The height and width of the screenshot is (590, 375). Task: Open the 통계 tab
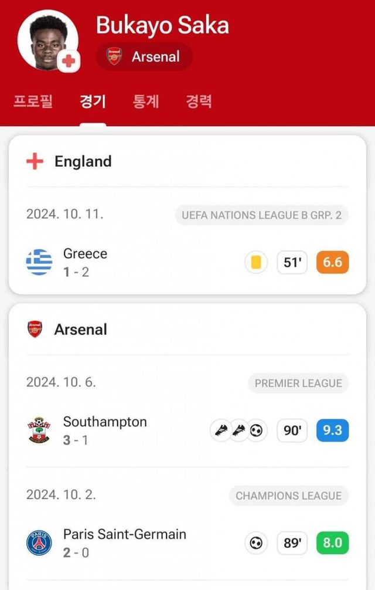tap(146, 101)
